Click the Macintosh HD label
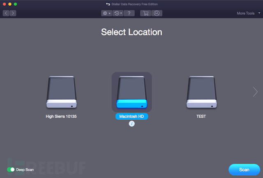The image size is (263, 178). click(131, 116)
